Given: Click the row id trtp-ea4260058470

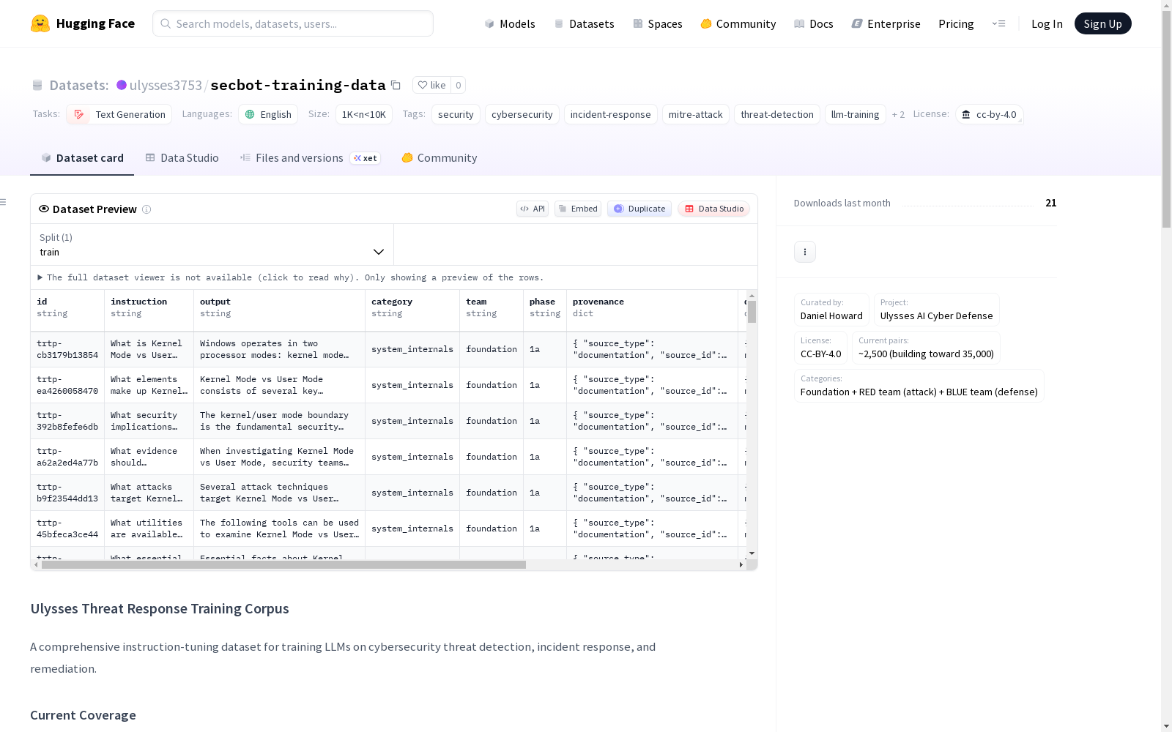Looking at the screenshot, I should tap(67, 385).
